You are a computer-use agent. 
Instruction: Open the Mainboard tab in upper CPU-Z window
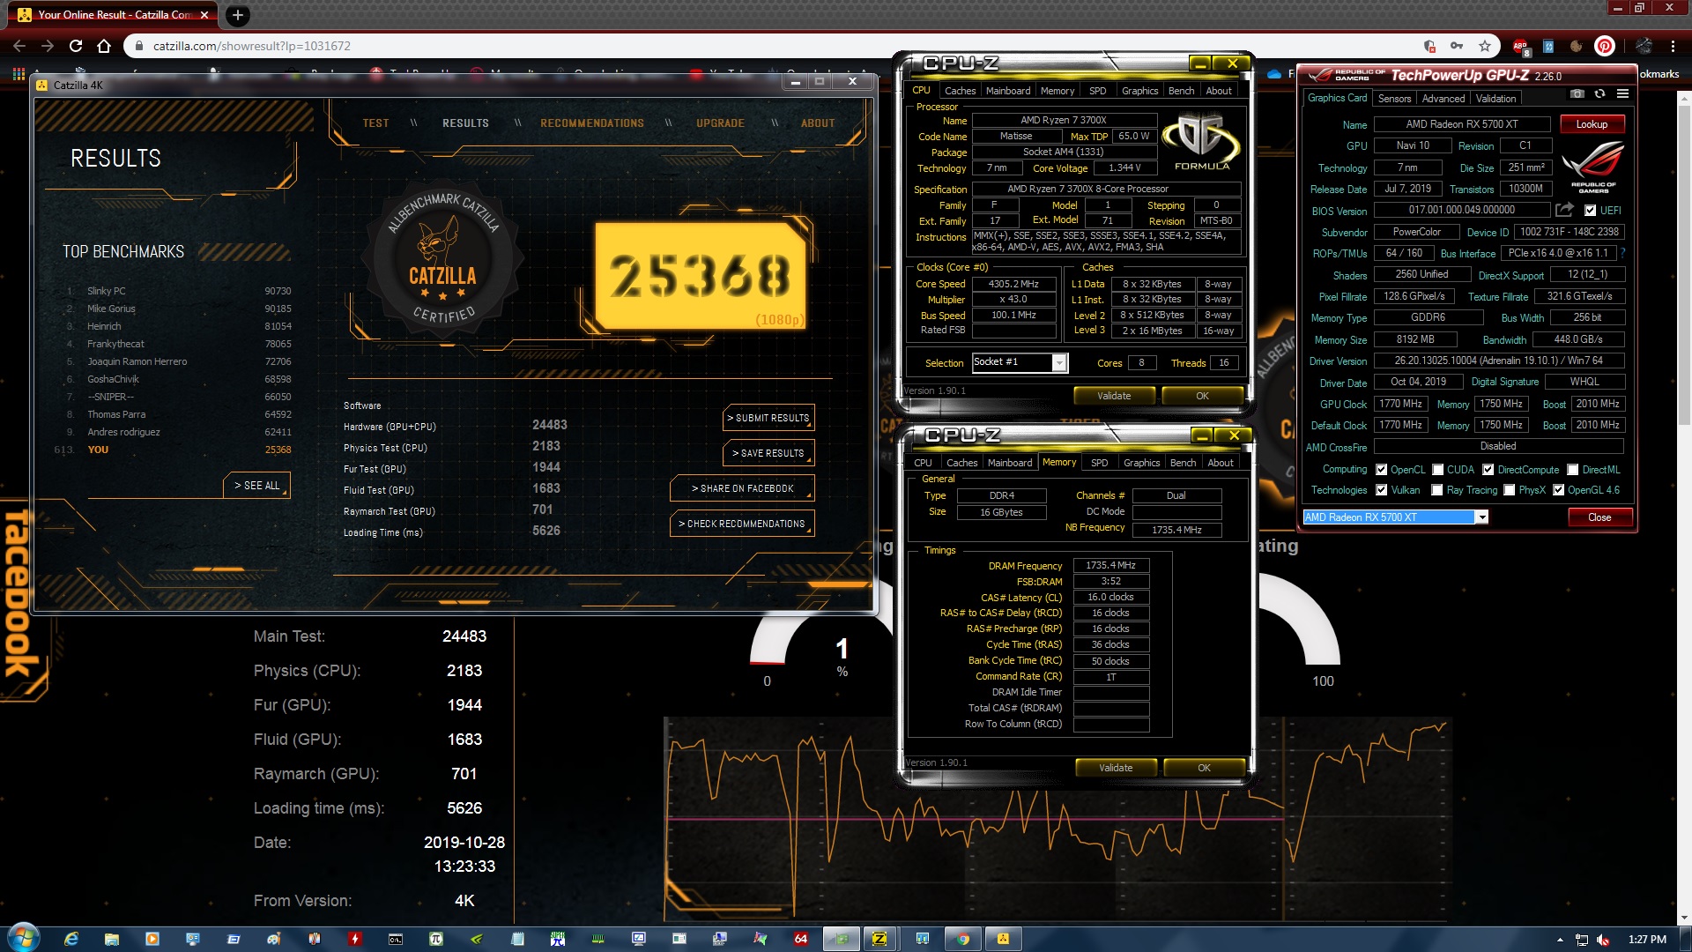point(1008,91)
